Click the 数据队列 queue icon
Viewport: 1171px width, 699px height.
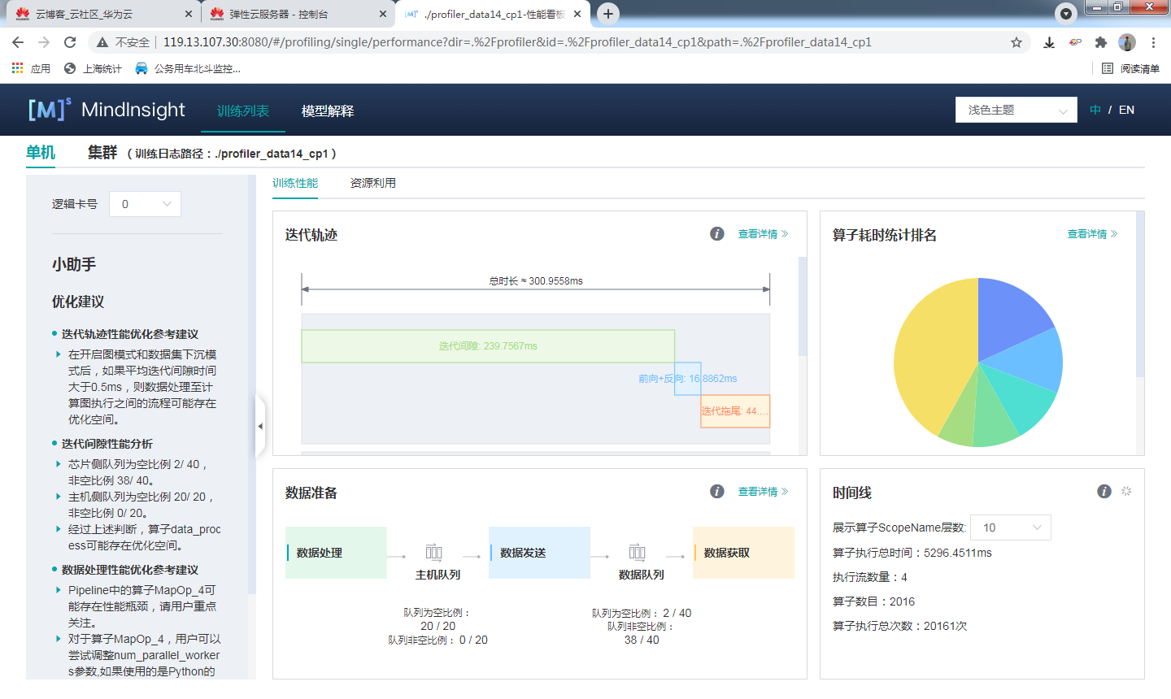tap(638, 553)
